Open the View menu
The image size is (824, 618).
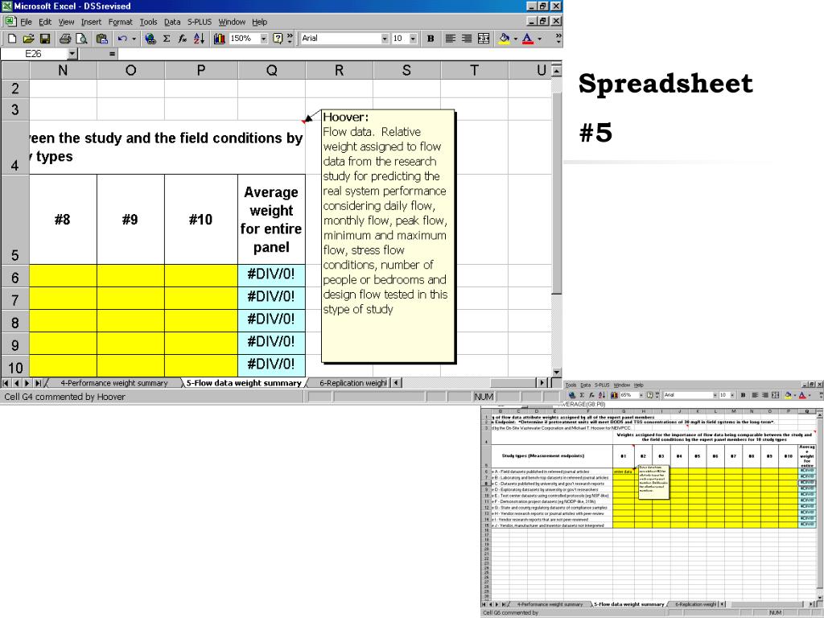click(x=66, y=22)
